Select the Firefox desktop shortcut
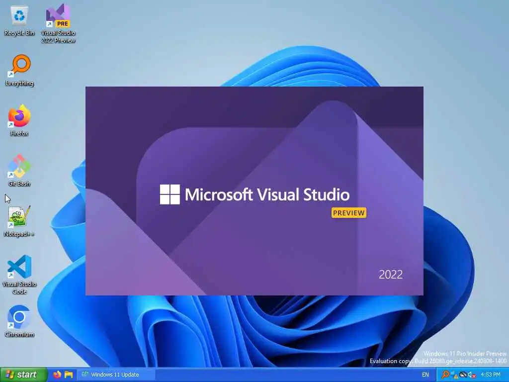 [x=19, y=120]
